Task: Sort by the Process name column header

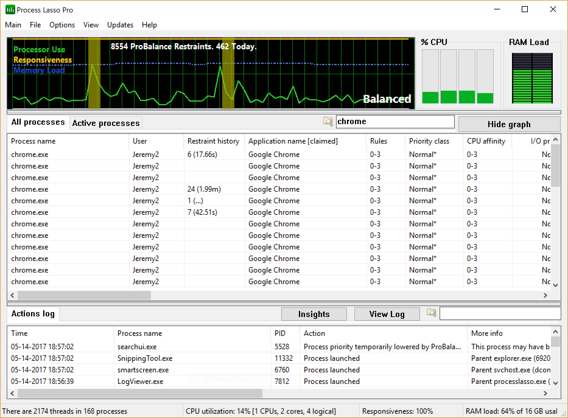Action: [33, 141]
